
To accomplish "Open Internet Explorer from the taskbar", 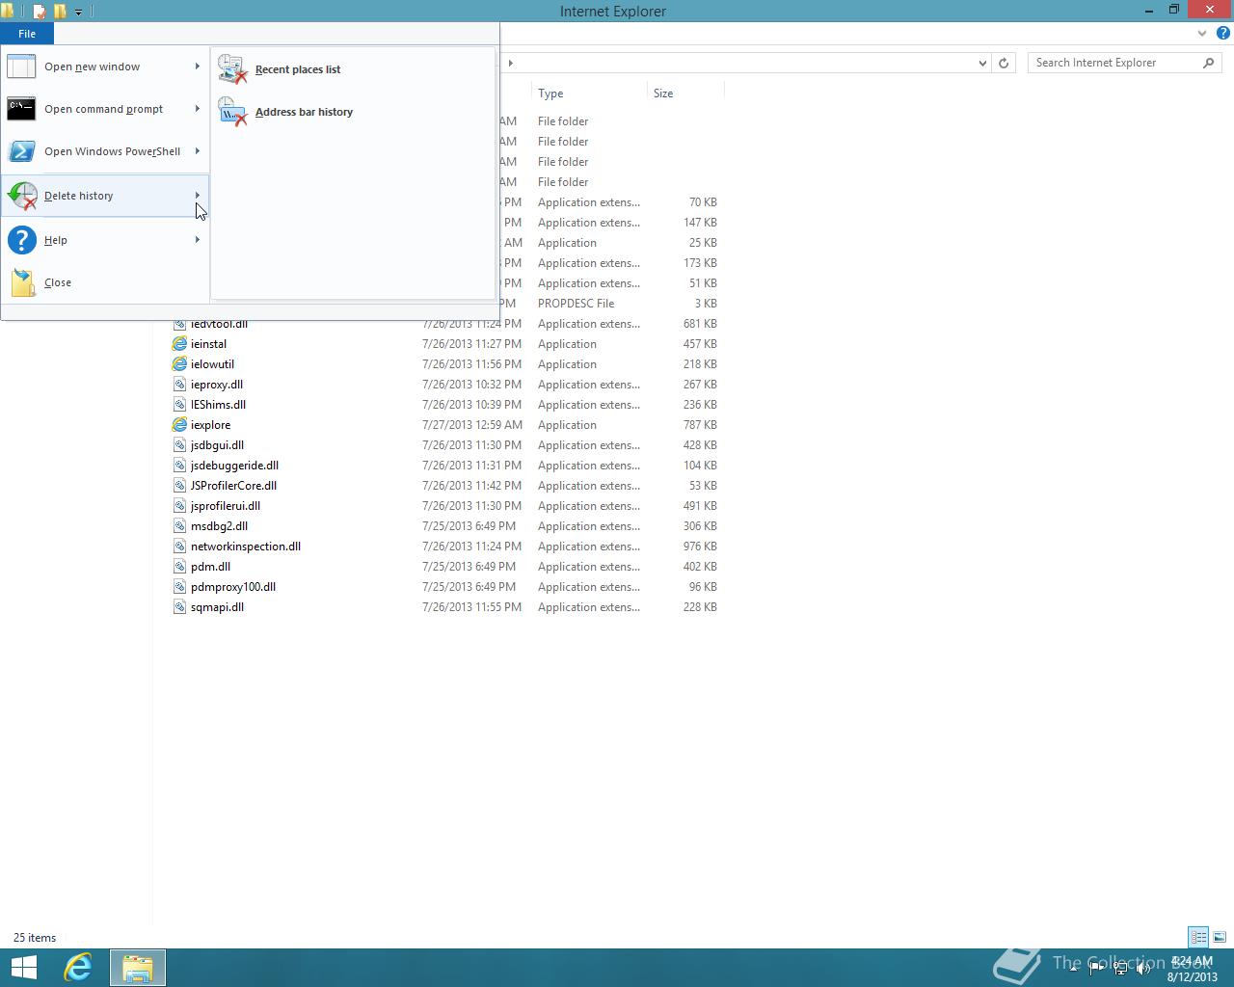I will point(77,968).
